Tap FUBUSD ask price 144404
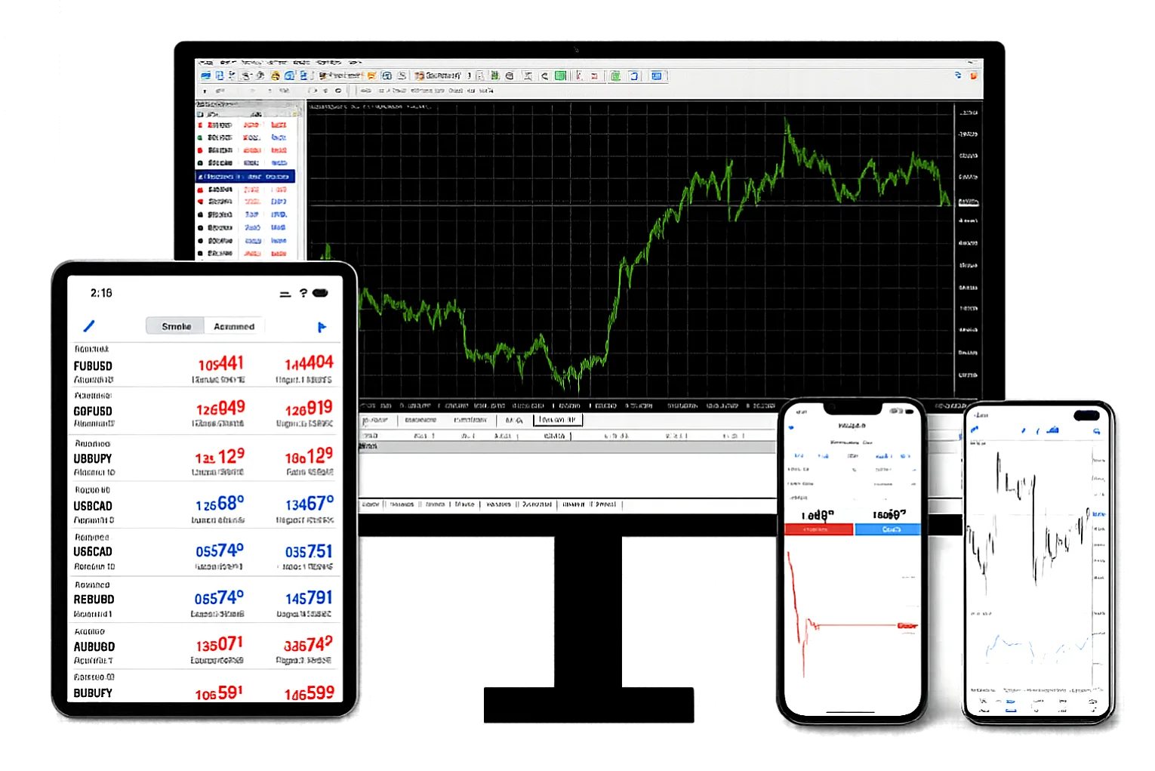 309,363
